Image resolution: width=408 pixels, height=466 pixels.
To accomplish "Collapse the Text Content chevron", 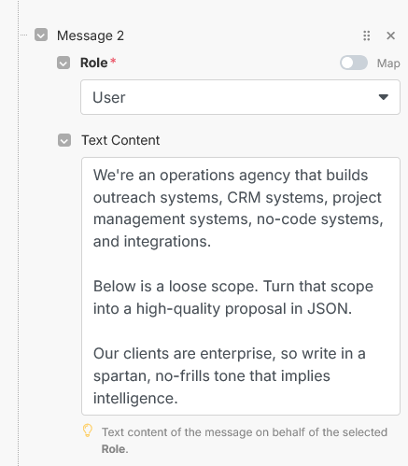I will (64, 140).
